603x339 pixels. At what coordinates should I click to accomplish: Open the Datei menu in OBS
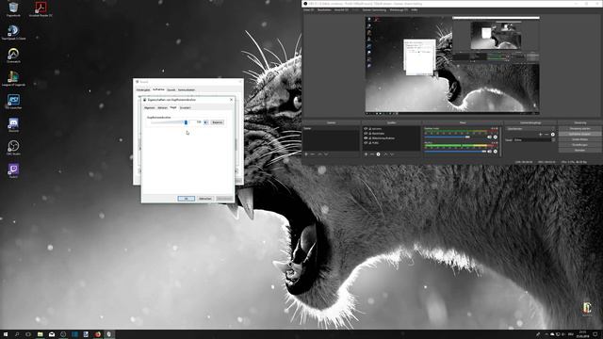(x=308, y=10)
